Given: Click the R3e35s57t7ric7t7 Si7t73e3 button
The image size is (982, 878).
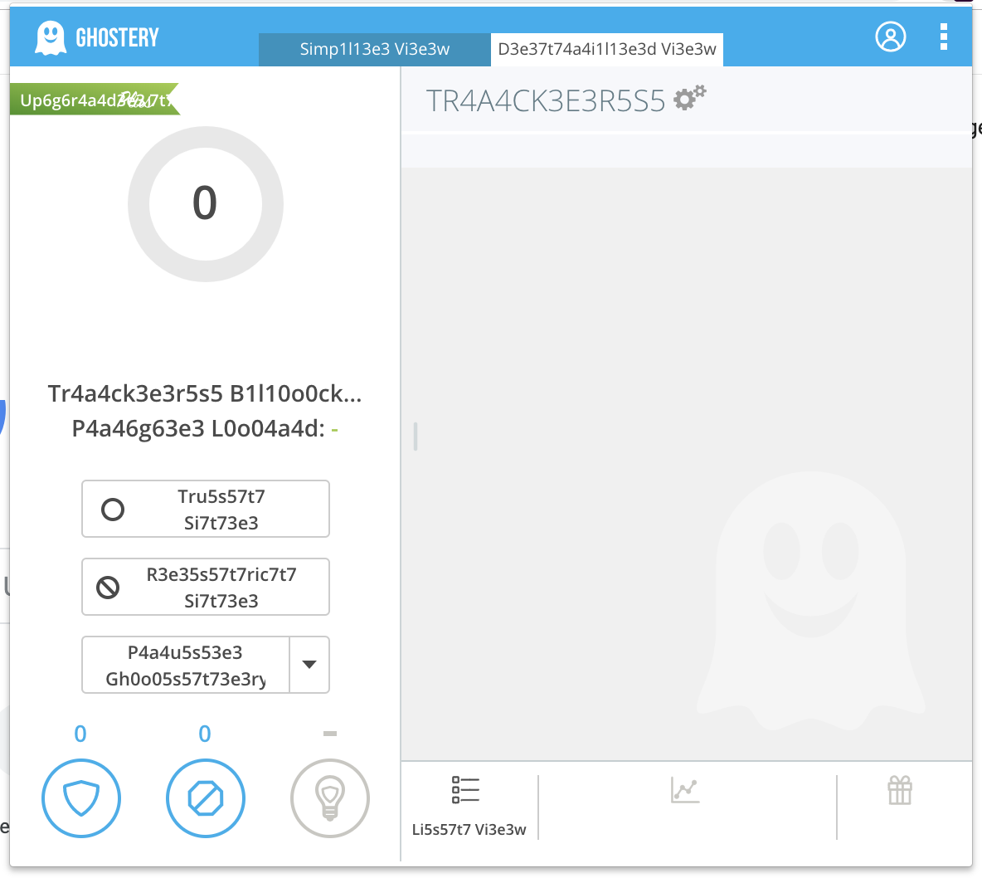Looking at the screenshot, I should point(206,587).
